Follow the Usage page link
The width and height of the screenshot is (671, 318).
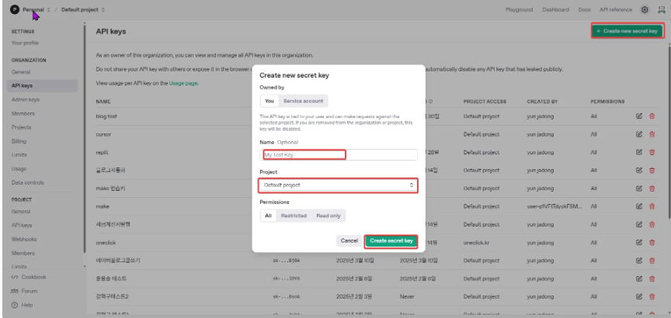(x=183, y=83)
